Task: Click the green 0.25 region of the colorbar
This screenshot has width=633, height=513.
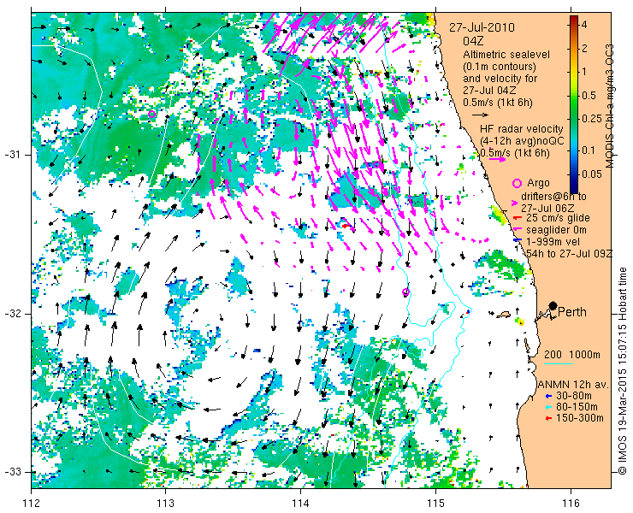Action: pos(574,118)
